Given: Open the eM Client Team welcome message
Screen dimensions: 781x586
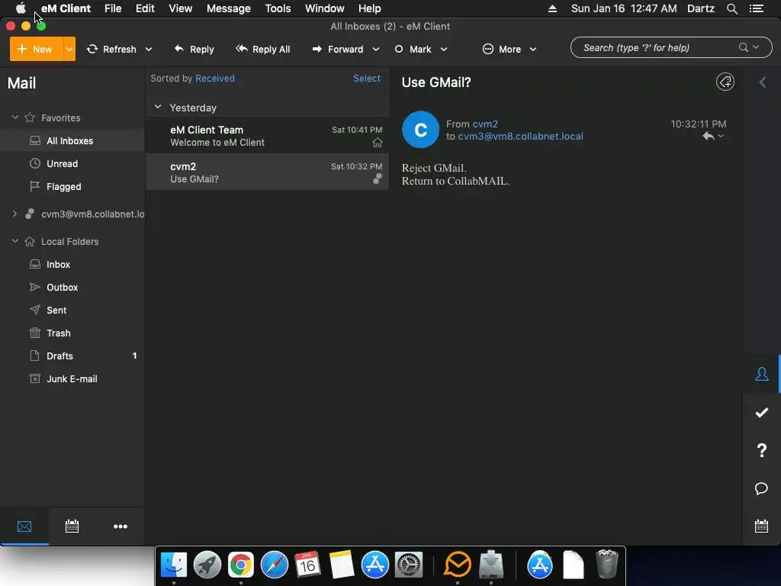Looking at the screenshot, I should coord(268,136).
